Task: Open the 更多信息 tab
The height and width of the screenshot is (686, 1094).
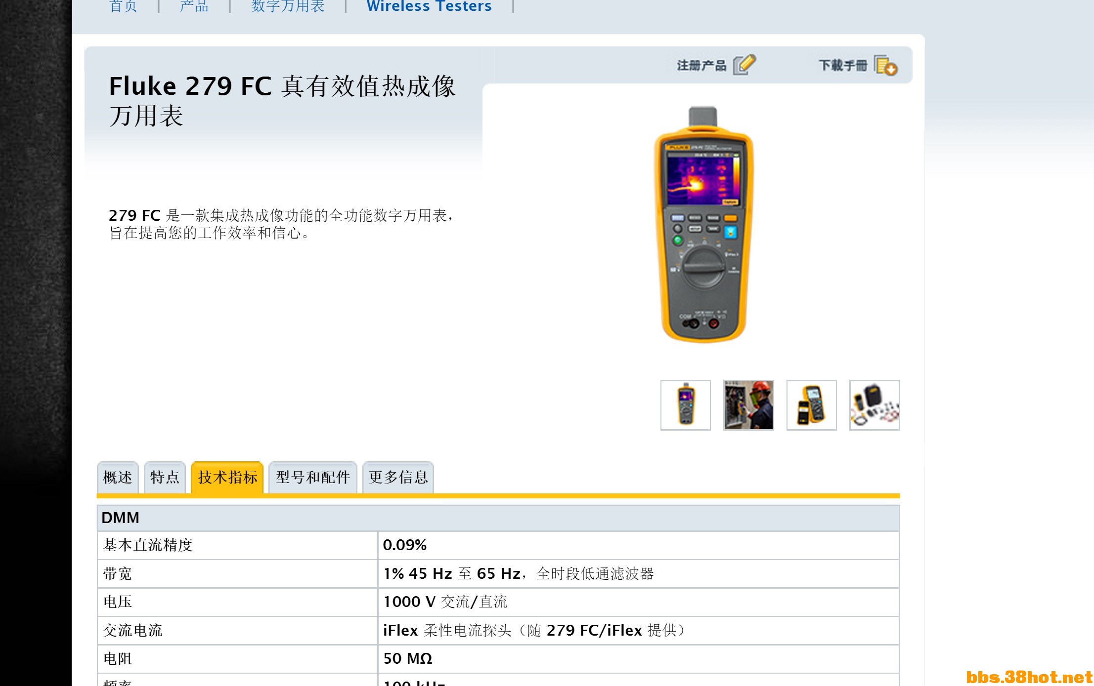Action: click(x=398, y=477)
